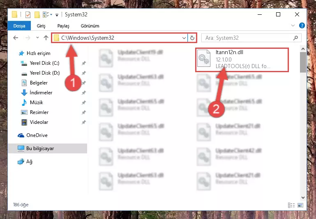316x219 pixels.
Task: Open the Müzik folder
Action: (32, 103)
